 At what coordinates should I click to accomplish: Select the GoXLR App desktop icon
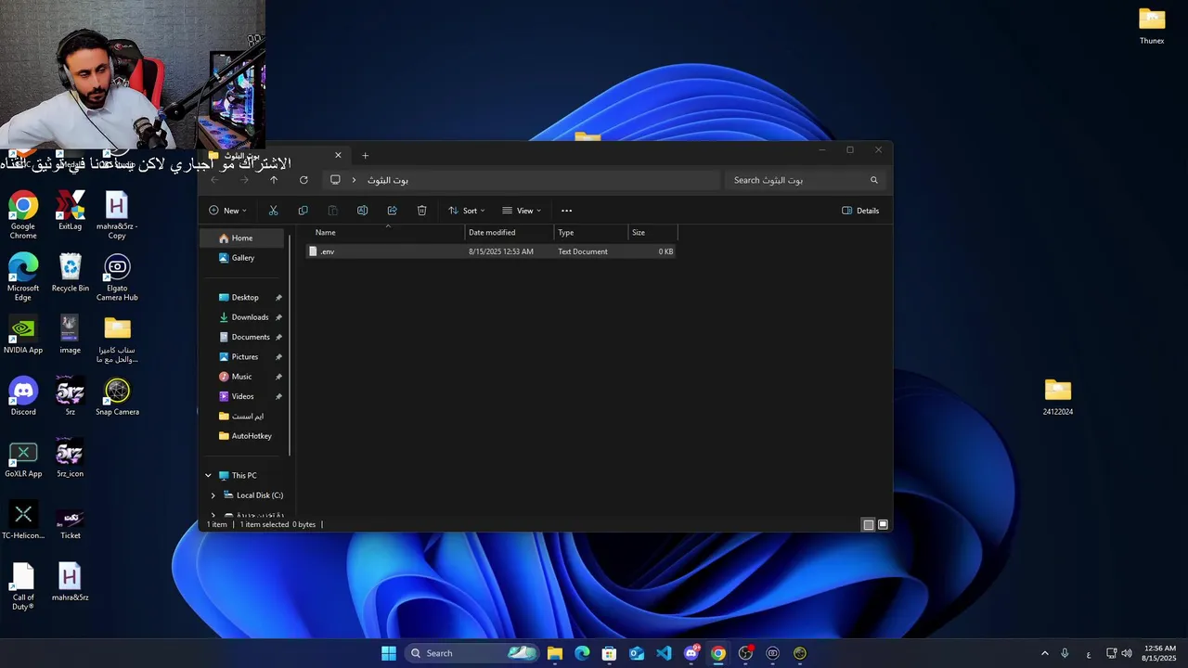tap(23, 459)
